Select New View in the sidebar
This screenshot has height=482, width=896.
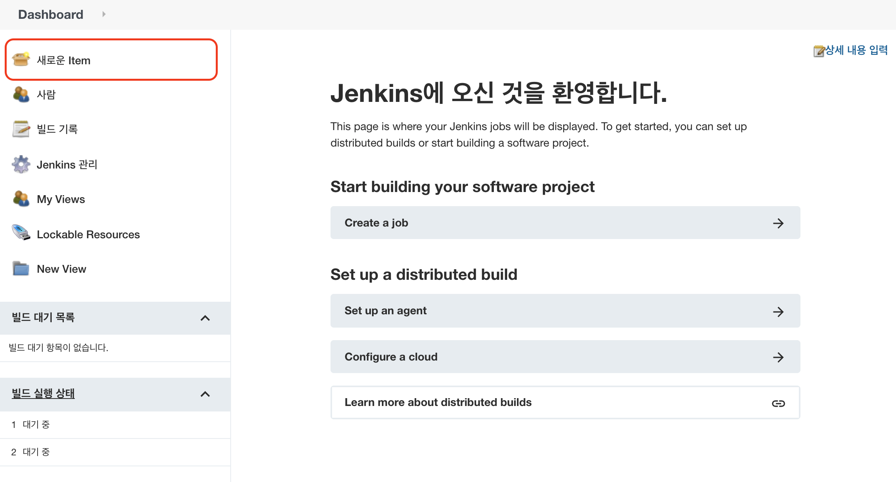61,269
